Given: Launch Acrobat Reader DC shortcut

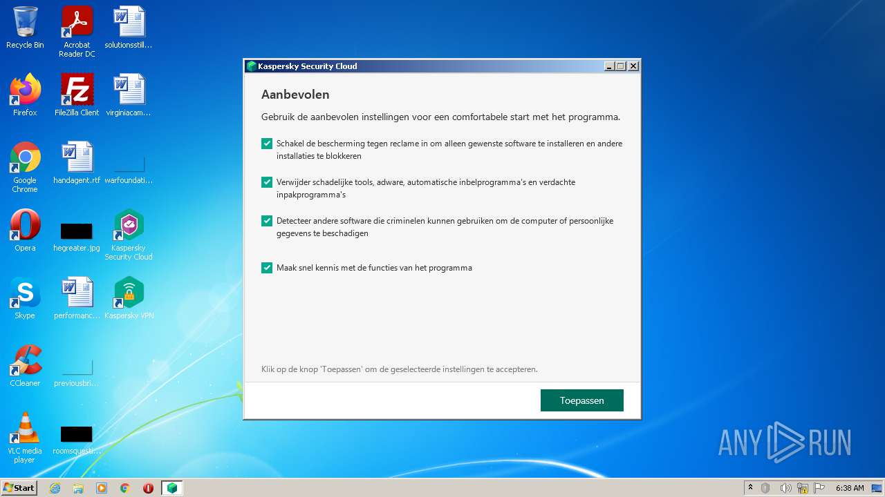Looking at the screenshot, I should pyautogui.click(x=77, y=31).
